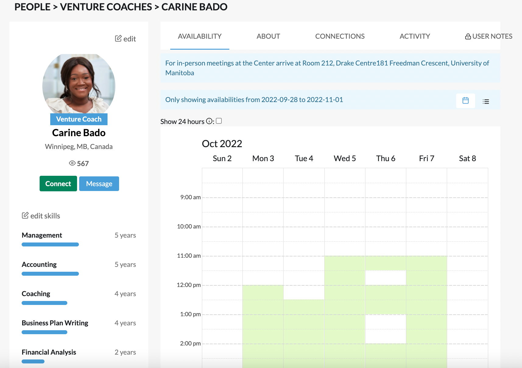Click the User Notes lock icon
Viewport: 522px width, 368px height.
(468, 37)
